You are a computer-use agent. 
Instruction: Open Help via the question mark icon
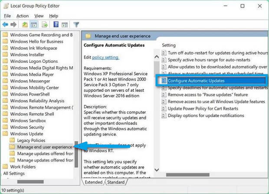point(56,25)
